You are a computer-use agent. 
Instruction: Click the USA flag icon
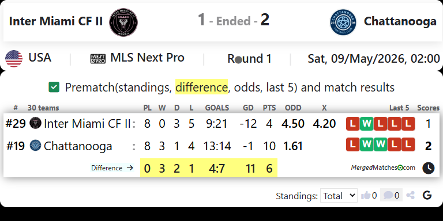click(14, 59)
